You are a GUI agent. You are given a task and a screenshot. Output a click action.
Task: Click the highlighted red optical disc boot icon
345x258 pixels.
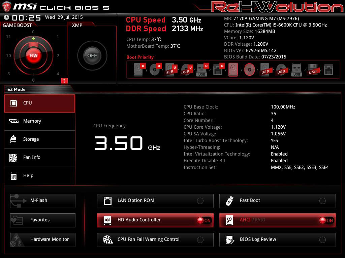pos(249,70)
